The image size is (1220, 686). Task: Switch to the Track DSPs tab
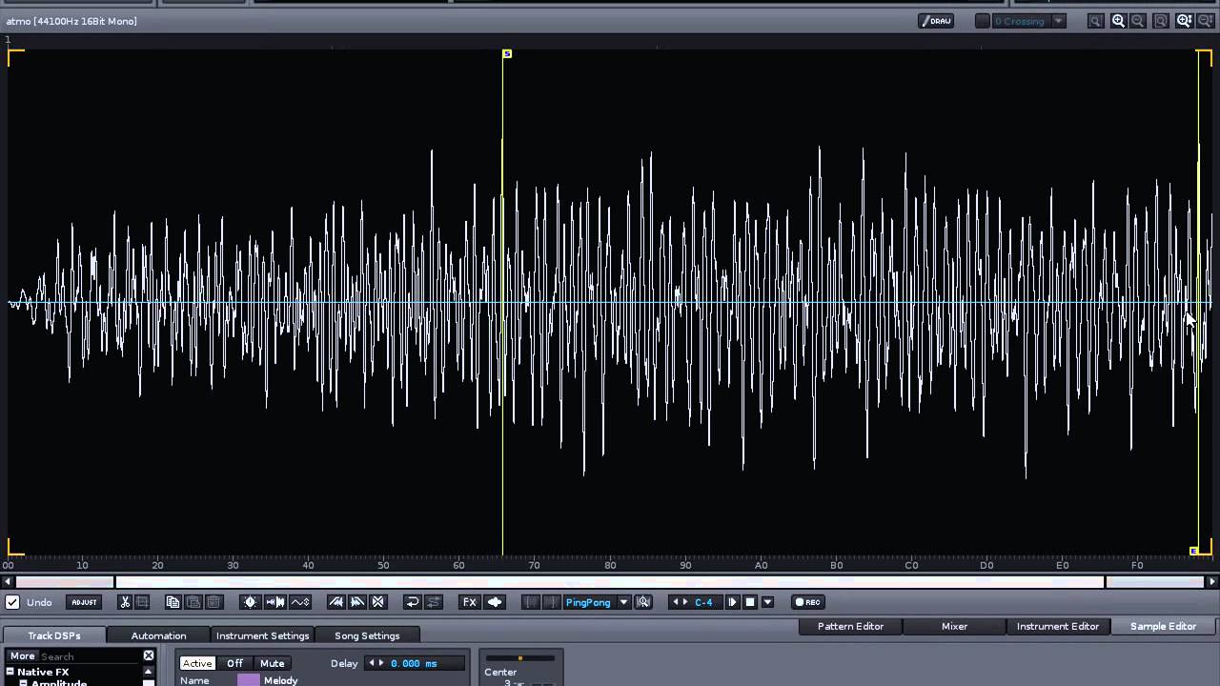[x=54, y=636]
